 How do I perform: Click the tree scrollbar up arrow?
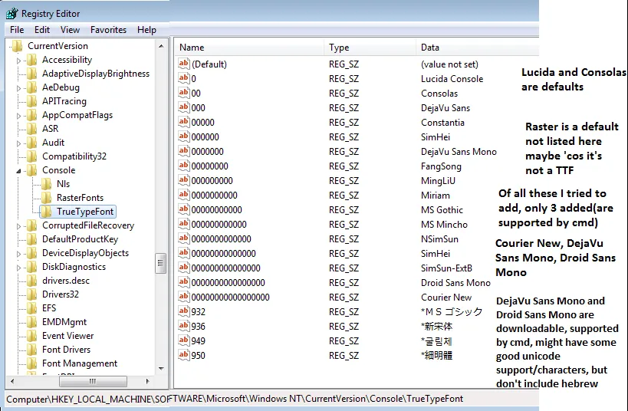[161, 46]
